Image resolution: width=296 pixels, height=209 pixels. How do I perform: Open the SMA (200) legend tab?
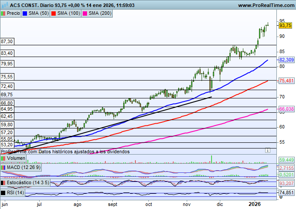coord(99,13)
